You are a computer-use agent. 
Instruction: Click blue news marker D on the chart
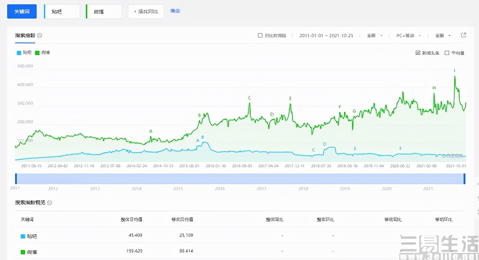(325, 144)
